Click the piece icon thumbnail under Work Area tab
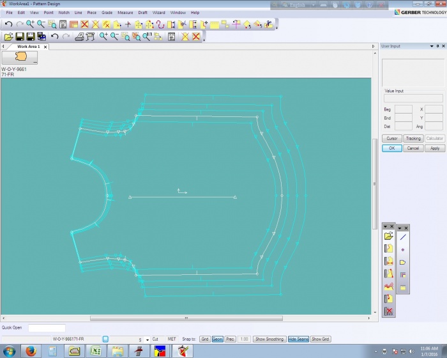447x358 pixels. coord(20,57)
